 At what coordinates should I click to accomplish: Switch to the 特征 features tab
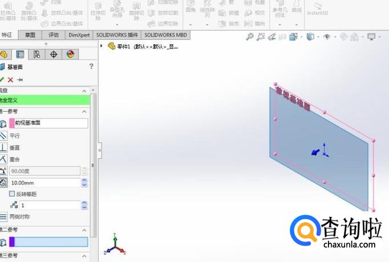pos(7,35)
